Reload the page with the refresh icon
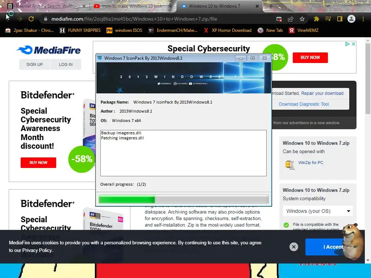Image resolution: width=371 pixels, height=278 pixels. 31,19
